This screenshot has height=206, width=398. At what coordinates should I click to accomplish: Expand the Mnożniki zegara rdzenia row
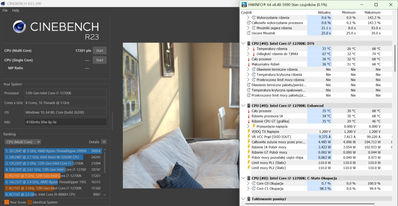(x=248, y=28)
